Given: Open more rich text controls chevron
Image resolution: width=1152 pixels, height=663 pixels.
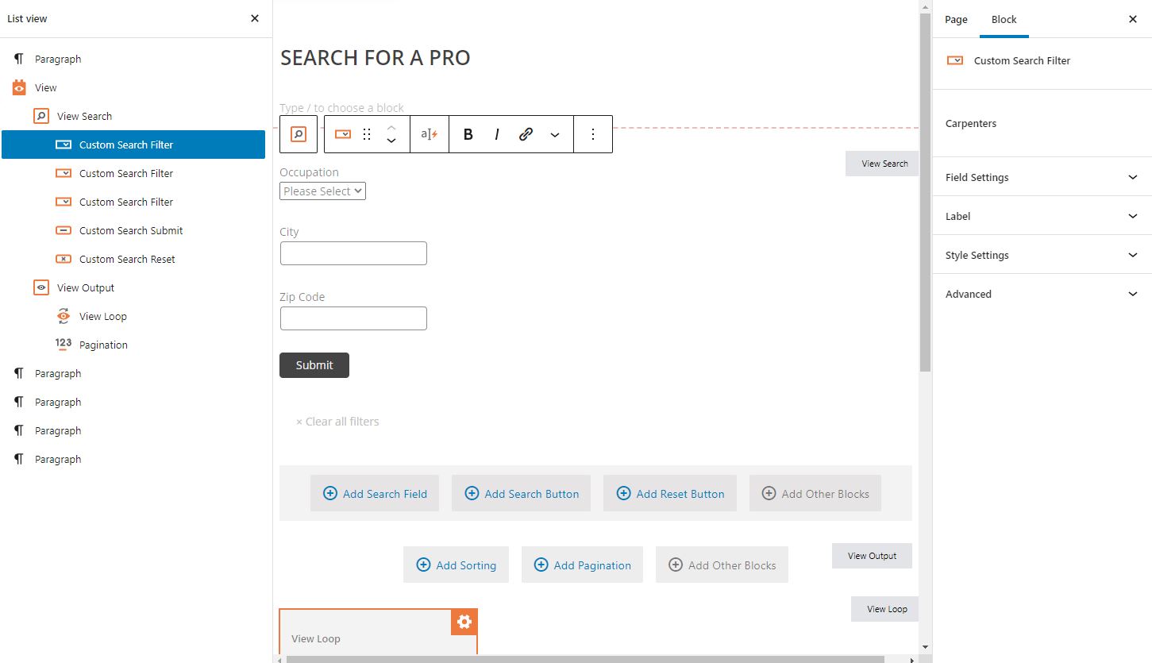Looking at the screenshot, I should [x=555, y=134].
